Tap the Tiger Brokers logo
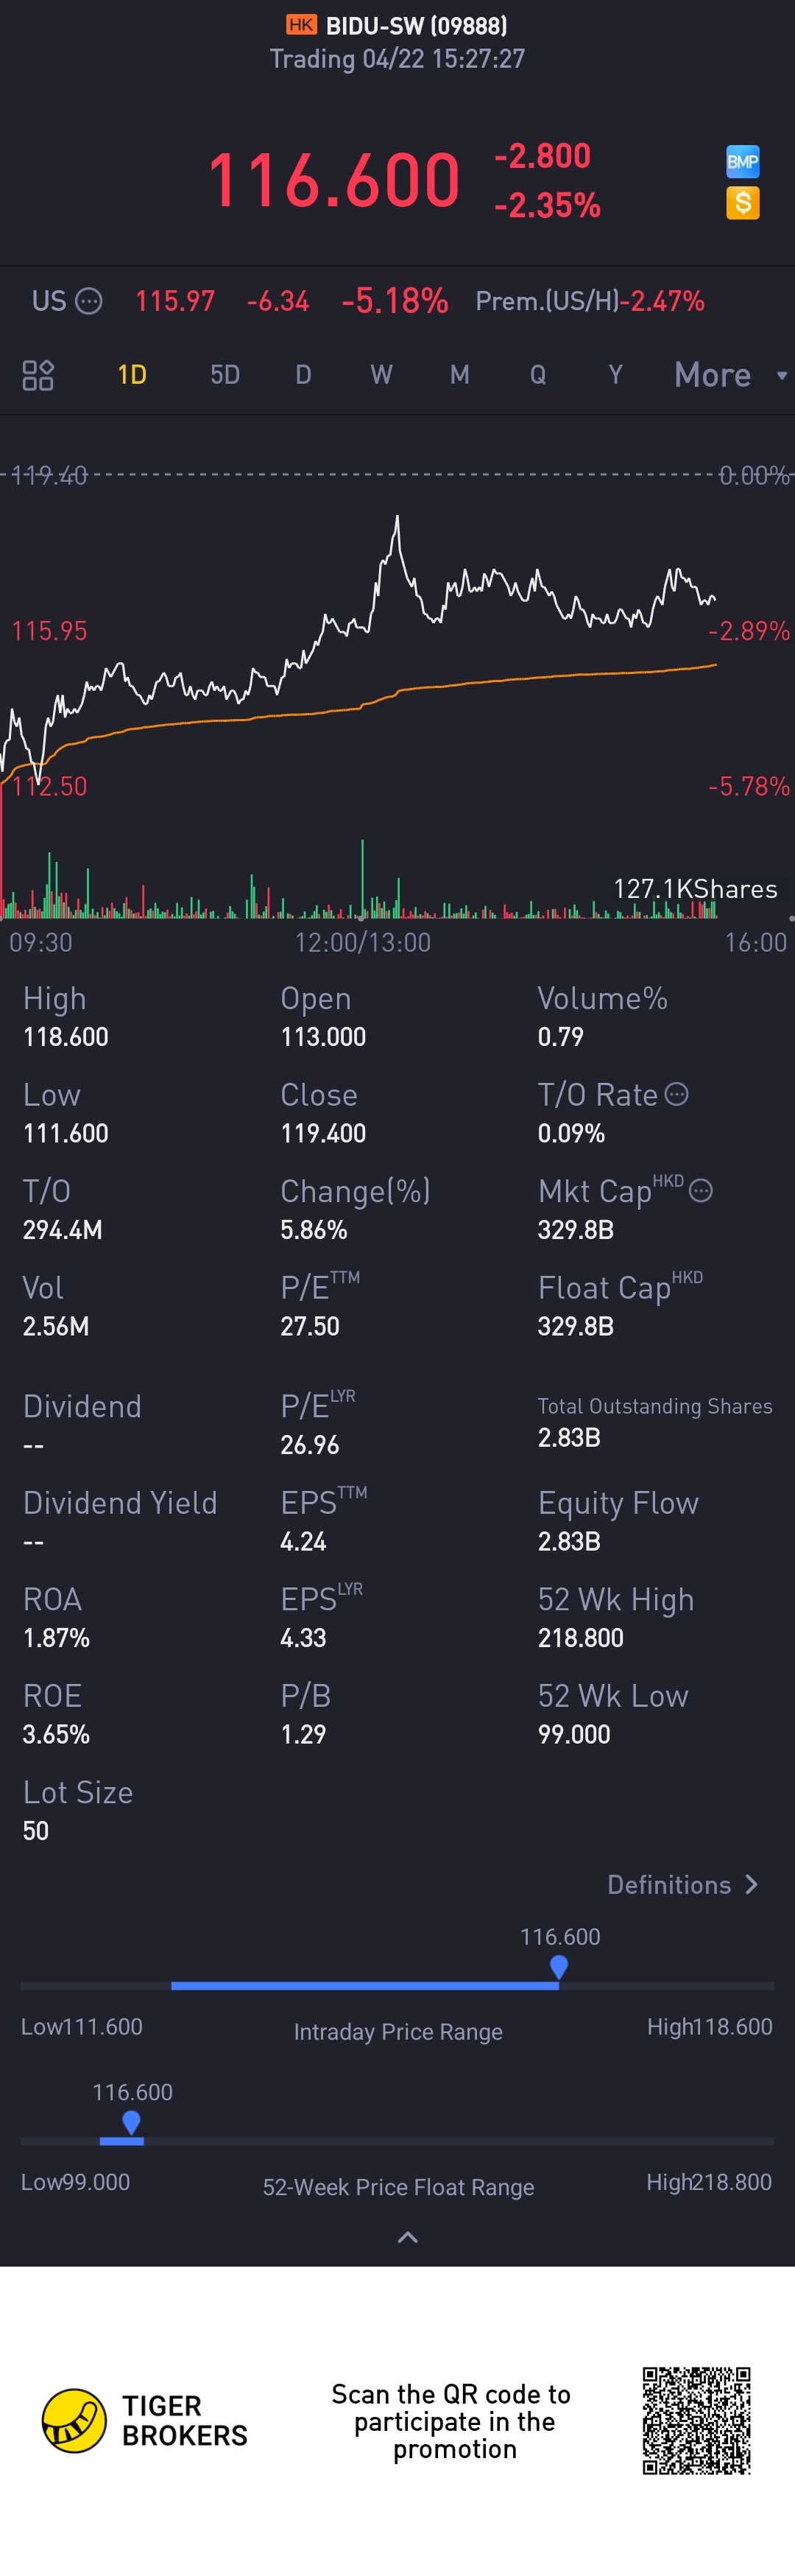The height and width of the screenshot is (2576, 795). (x=74, y=2421)
